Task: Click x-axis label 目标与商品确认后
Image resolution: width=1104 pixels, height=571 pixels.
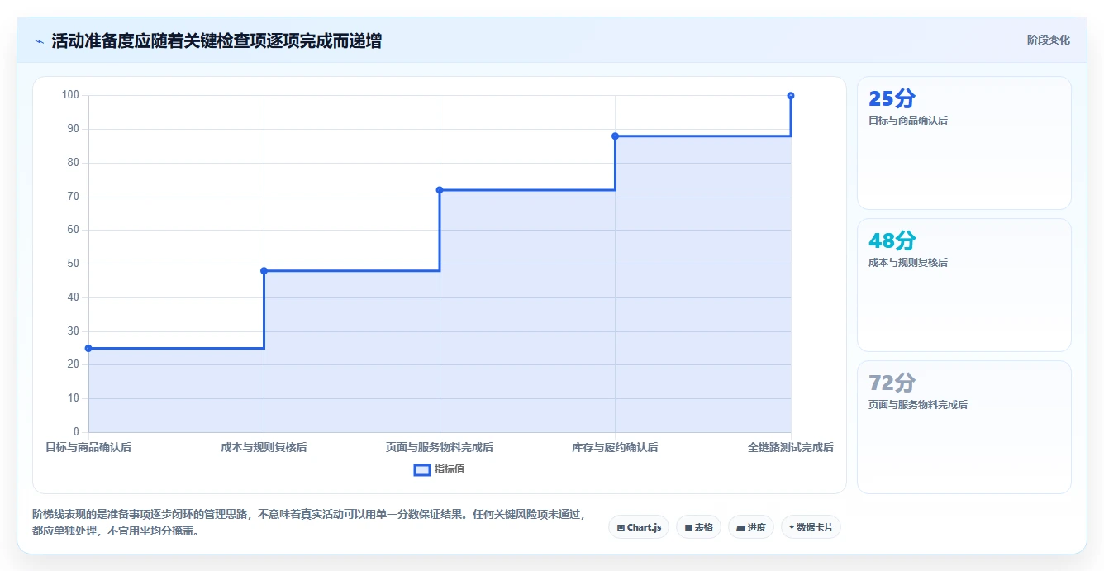Action: pyautogui.click(x=88, y=447)
